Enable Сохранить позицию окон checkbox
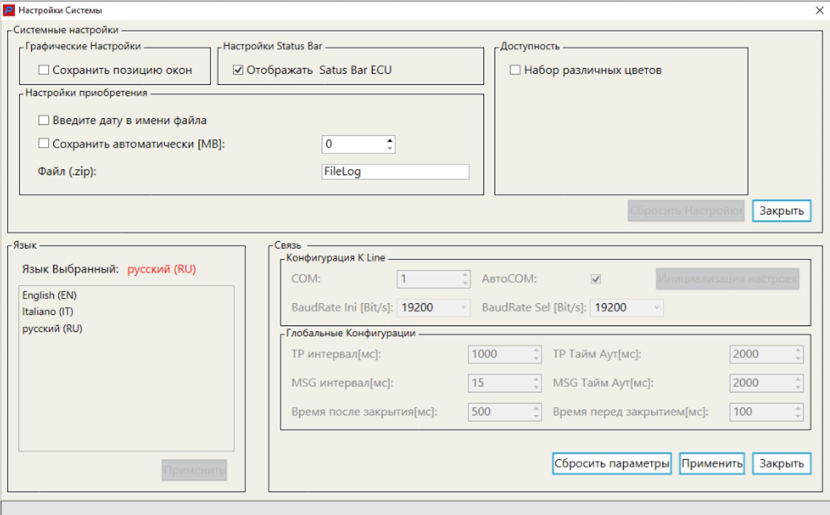The image size is (830, 515). click(x=44, y=70)
